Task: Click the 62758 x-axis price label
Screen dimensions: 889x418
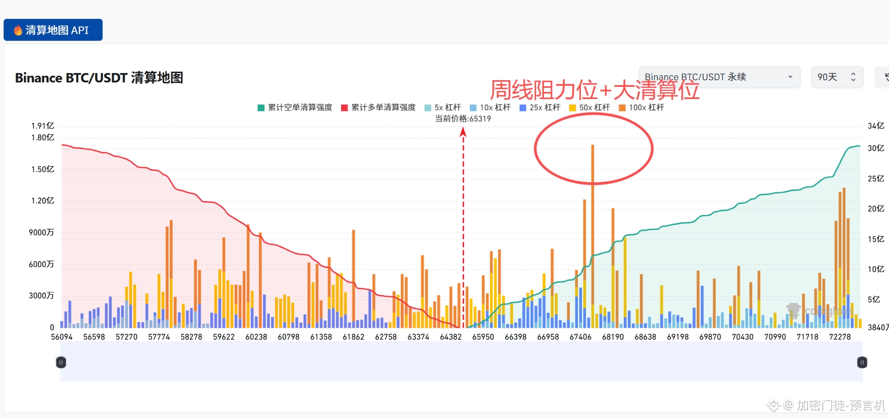Action: [x=386, y=337]
